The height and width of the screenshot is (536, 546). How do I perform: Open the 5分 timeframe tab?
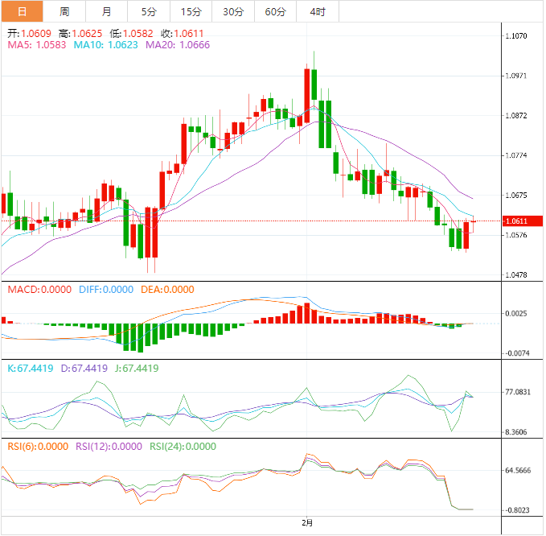(149, 11)
